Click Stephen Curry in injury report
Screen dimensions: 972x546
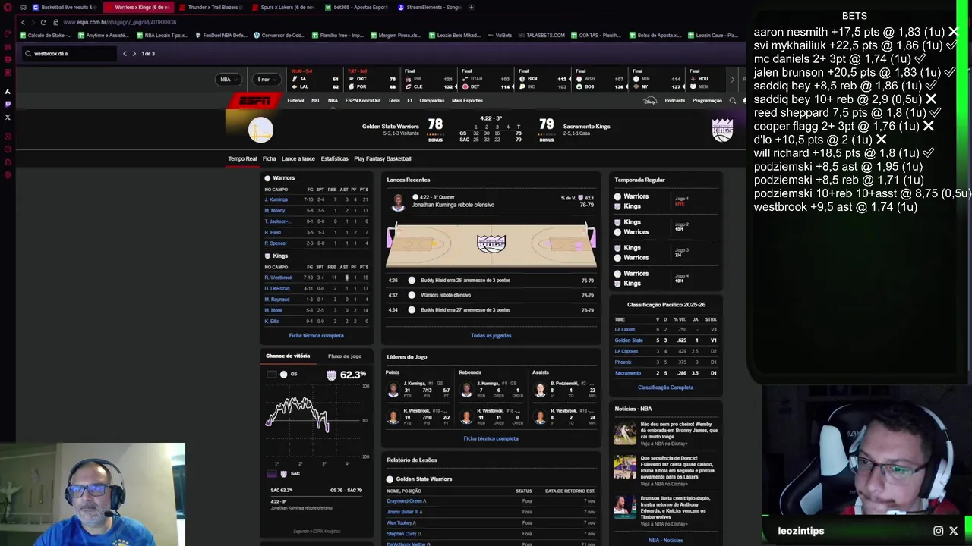coord(404,534)
